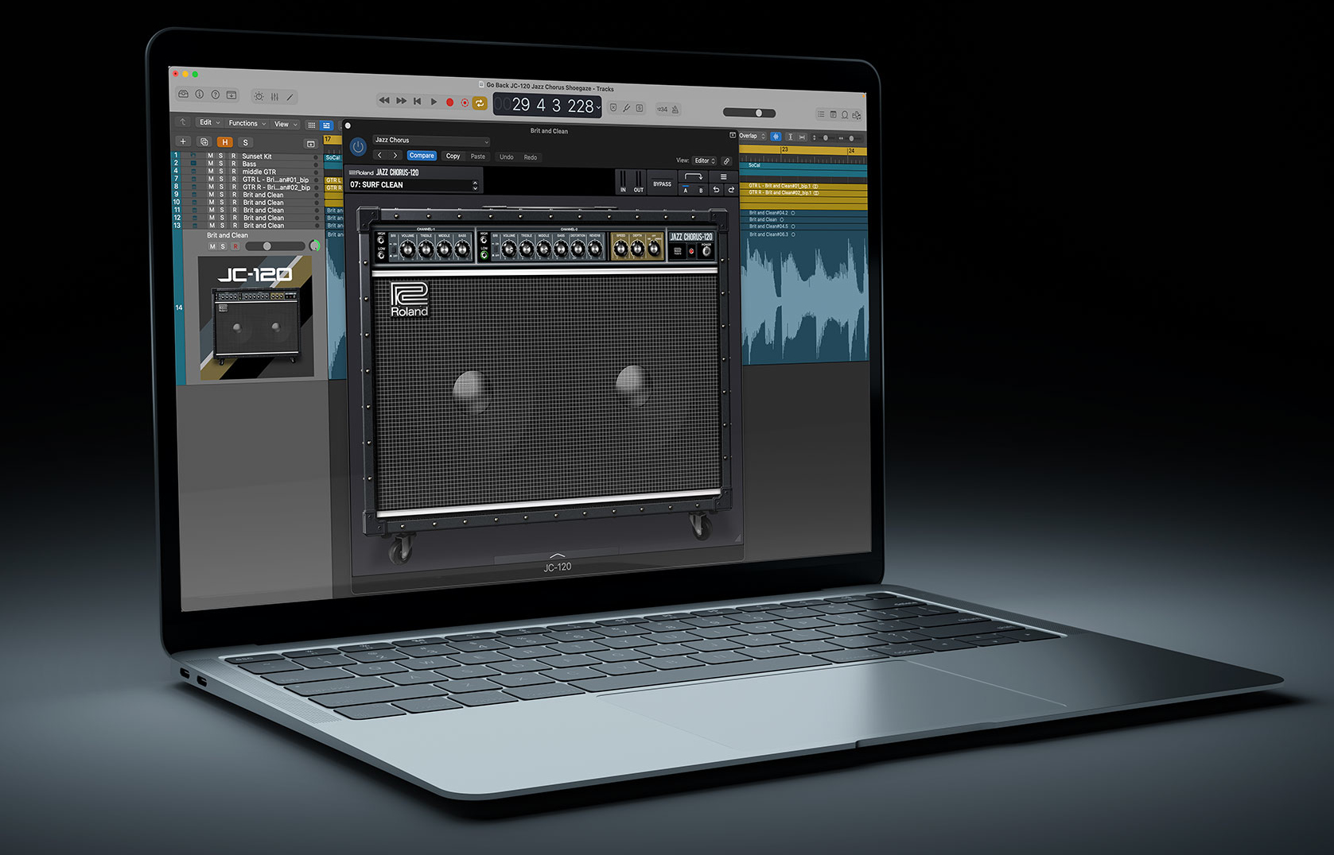The width and height of the screenshot is (1334, 855).
Task: Click the red Record button
Action: pyautogui.click(x=449, y=103)
